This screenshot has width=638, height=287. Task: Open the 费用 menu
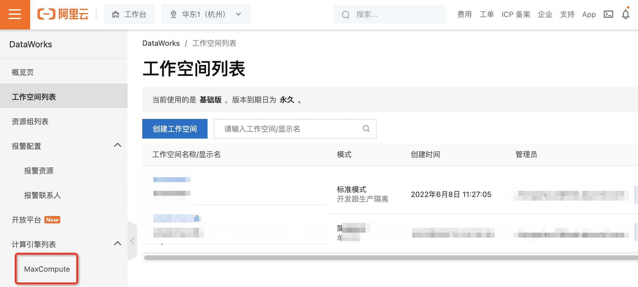[464, 14]
